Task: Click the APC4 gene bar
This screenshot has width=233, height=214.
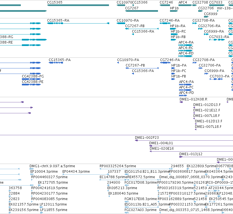Action: (185, 5)
